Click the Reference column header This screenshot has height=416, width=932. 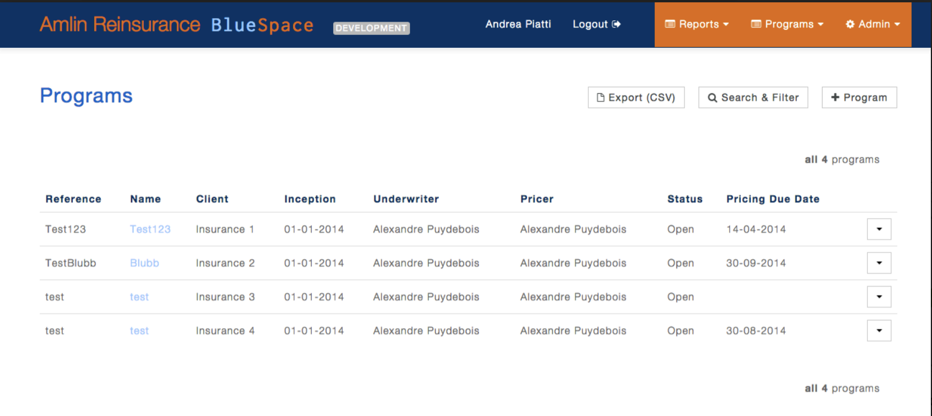[x=73, y=199]
